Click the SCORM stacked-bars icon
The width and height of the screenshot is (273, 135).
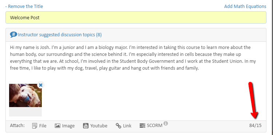coord(142,126)
